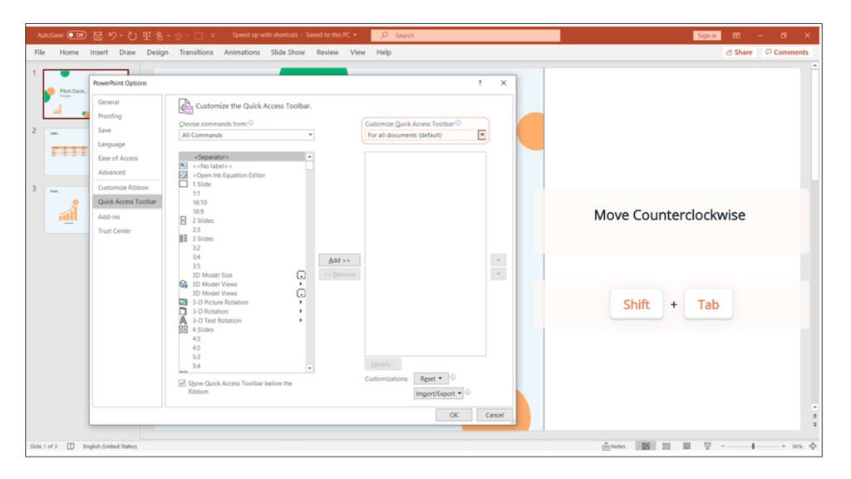Click the Fit slide to window icon

[x=814, y=446]
